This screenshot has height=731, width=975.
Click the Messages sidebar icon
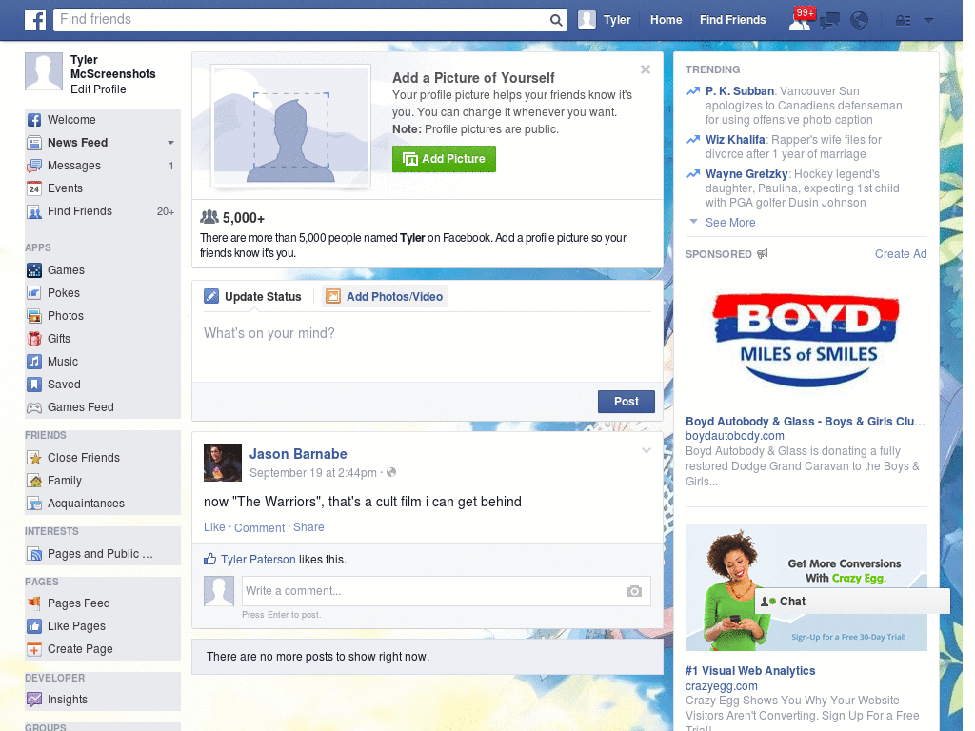[x=34, y=166]
